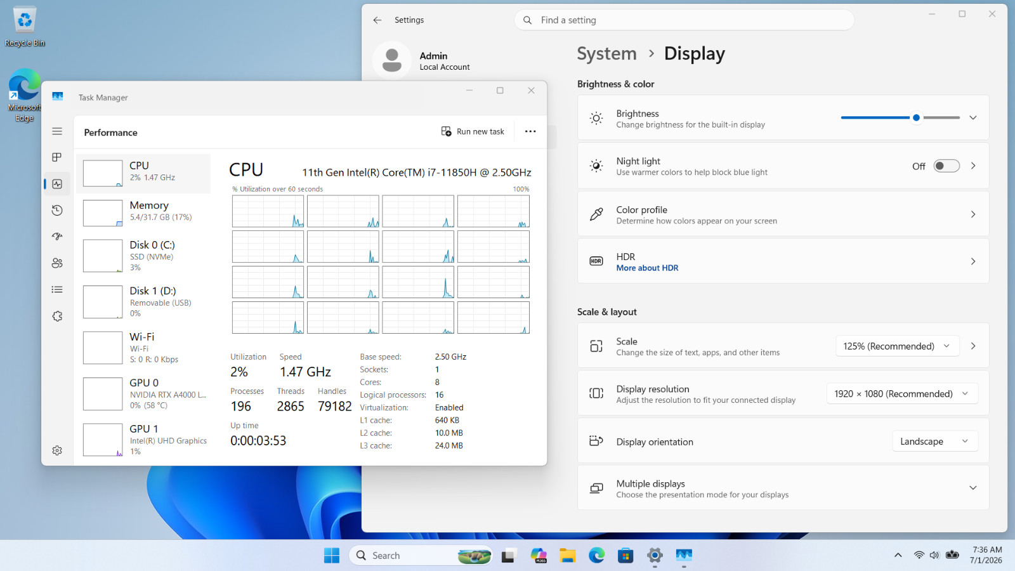Click Run new task button
Viewport: 1015px width, 571px height.
473,131
